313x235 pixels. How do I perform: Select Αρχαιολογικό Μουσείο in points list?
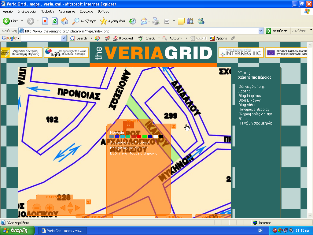[x=130, y=143]
